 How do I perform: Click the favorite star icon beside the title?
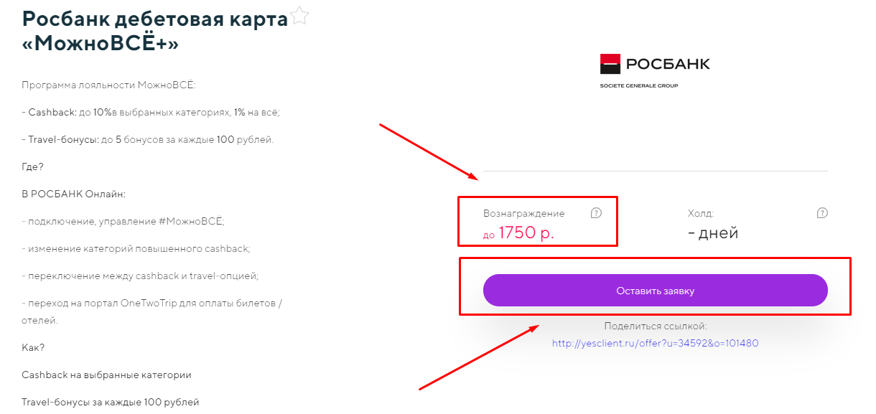coord(300,16)
